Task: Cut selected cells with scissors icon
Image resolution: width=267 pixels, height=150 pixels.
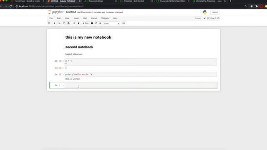Action: tap(59, 23)
